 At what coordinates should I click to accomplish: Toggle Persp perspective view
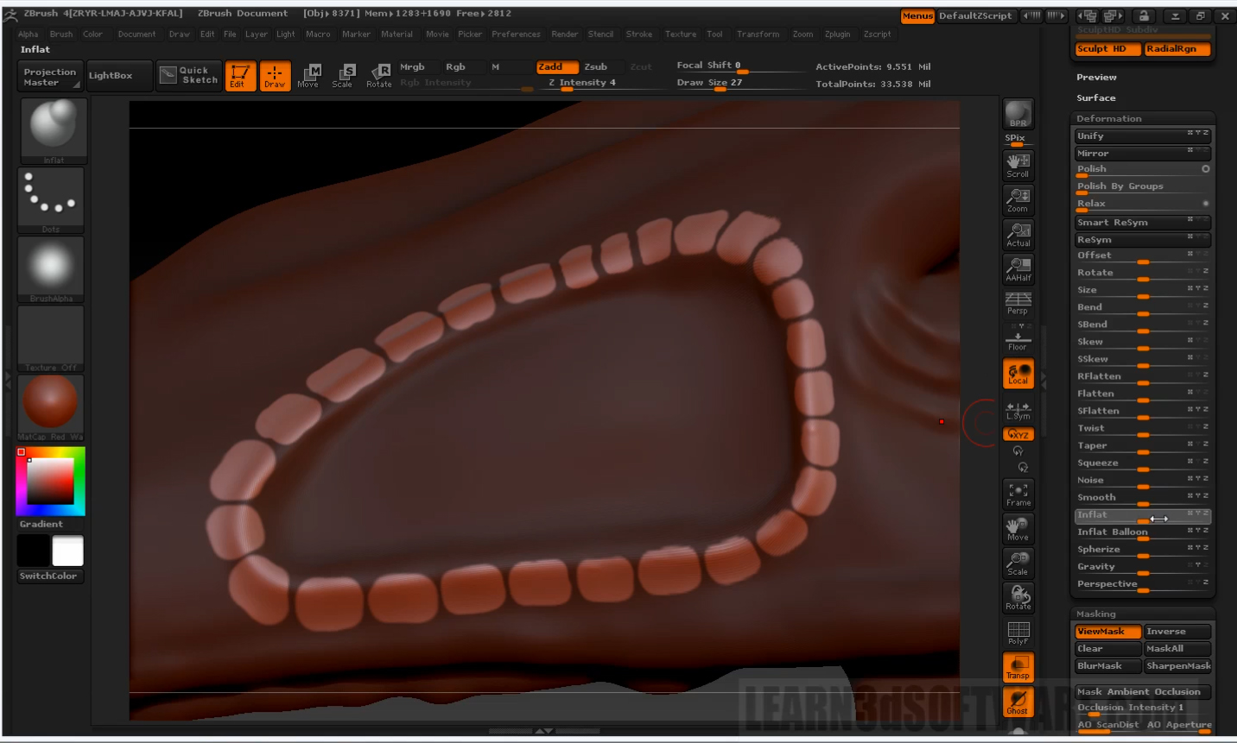(1018, 303)
